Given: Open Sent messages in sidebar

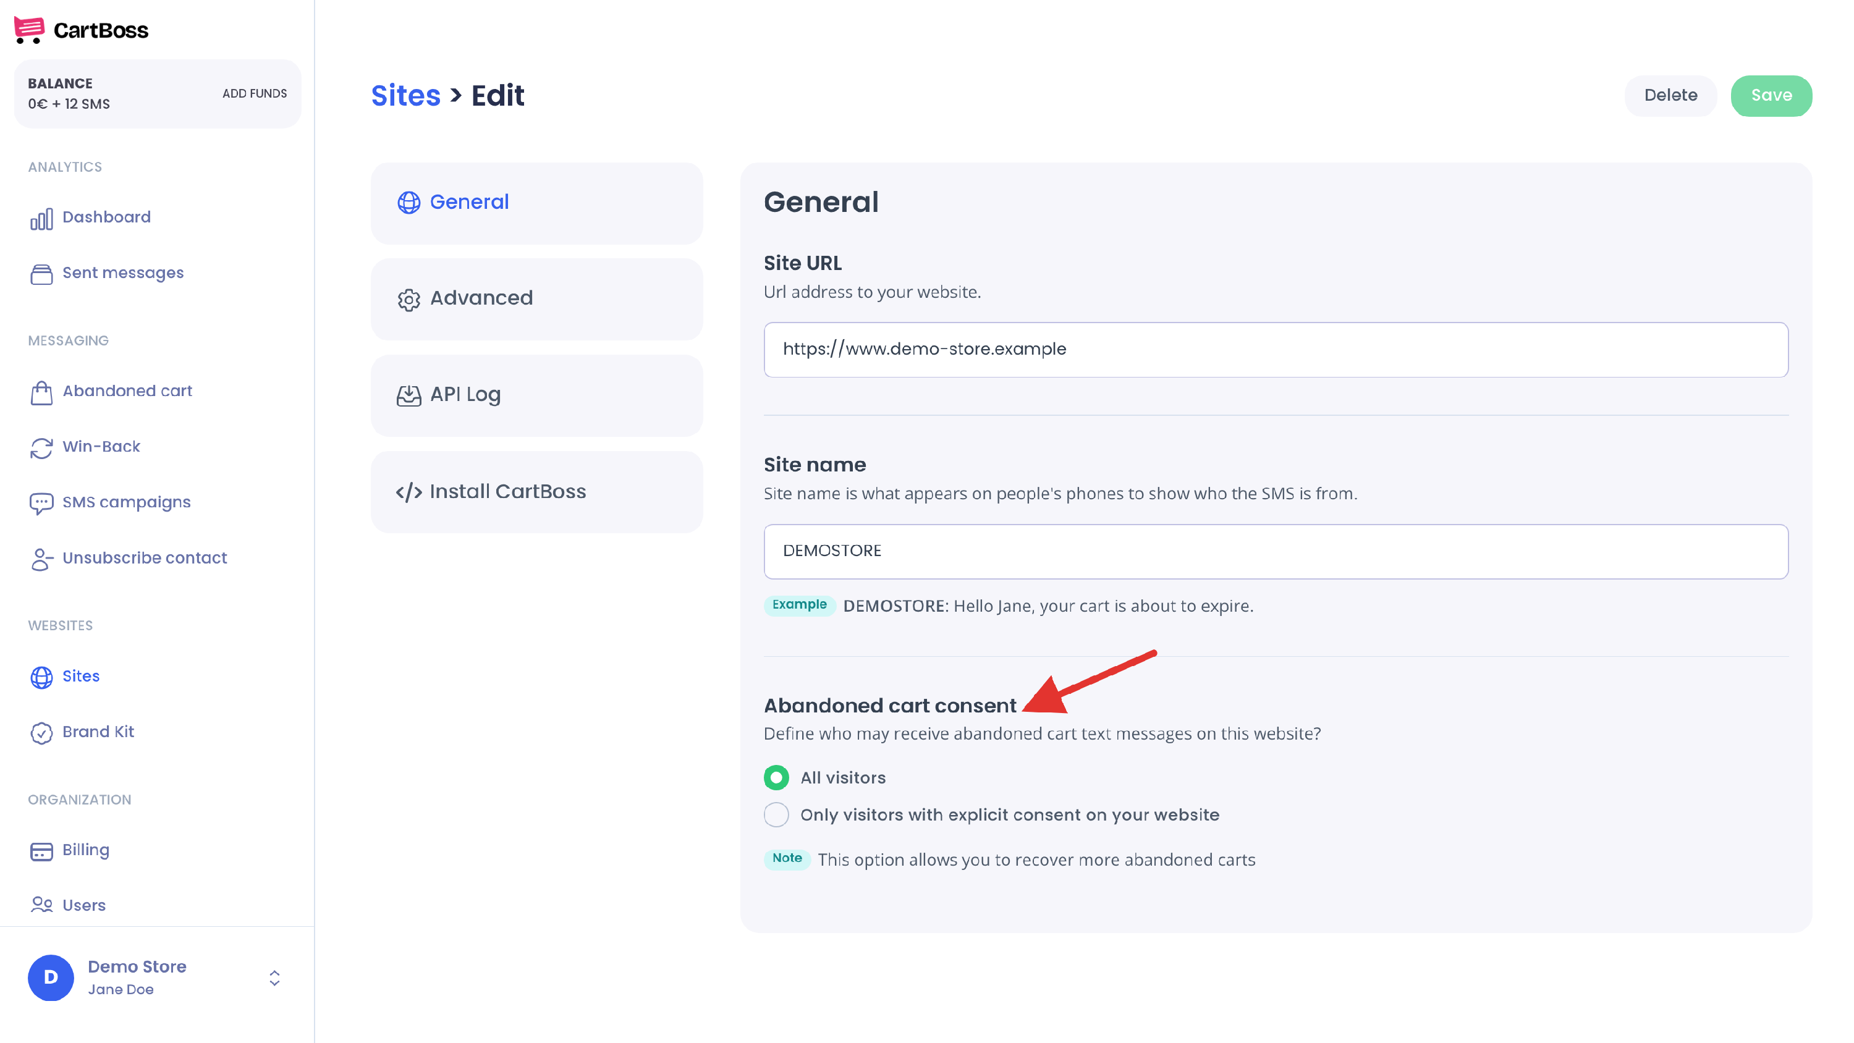Looking at the screenshot, I should pyautogui.click(x=123, y=274).
